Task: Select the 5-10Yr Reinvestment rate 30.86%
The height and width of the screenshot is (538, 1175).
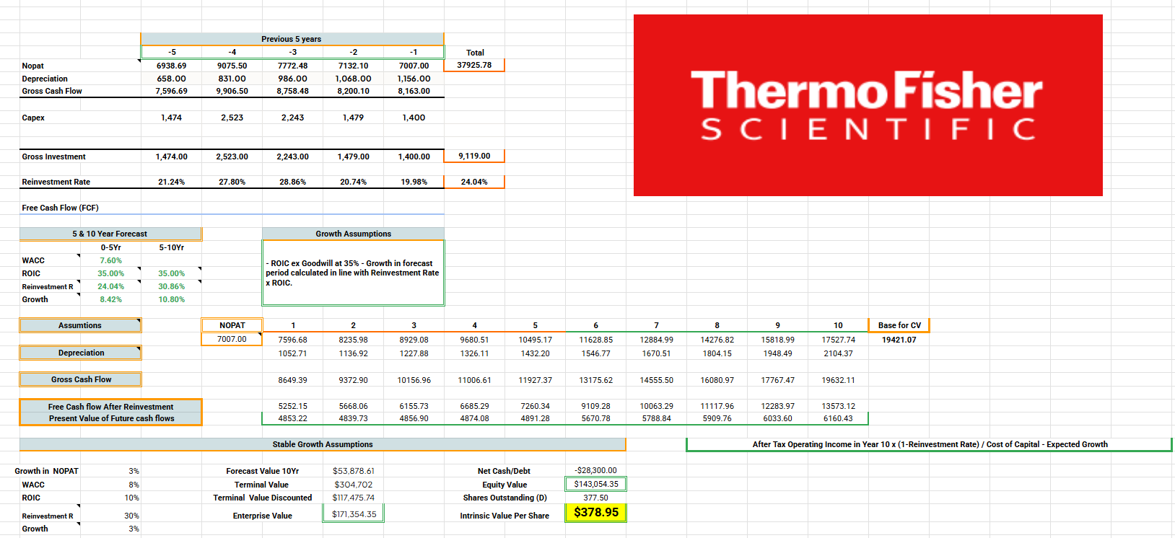Action: click(171, 286)
